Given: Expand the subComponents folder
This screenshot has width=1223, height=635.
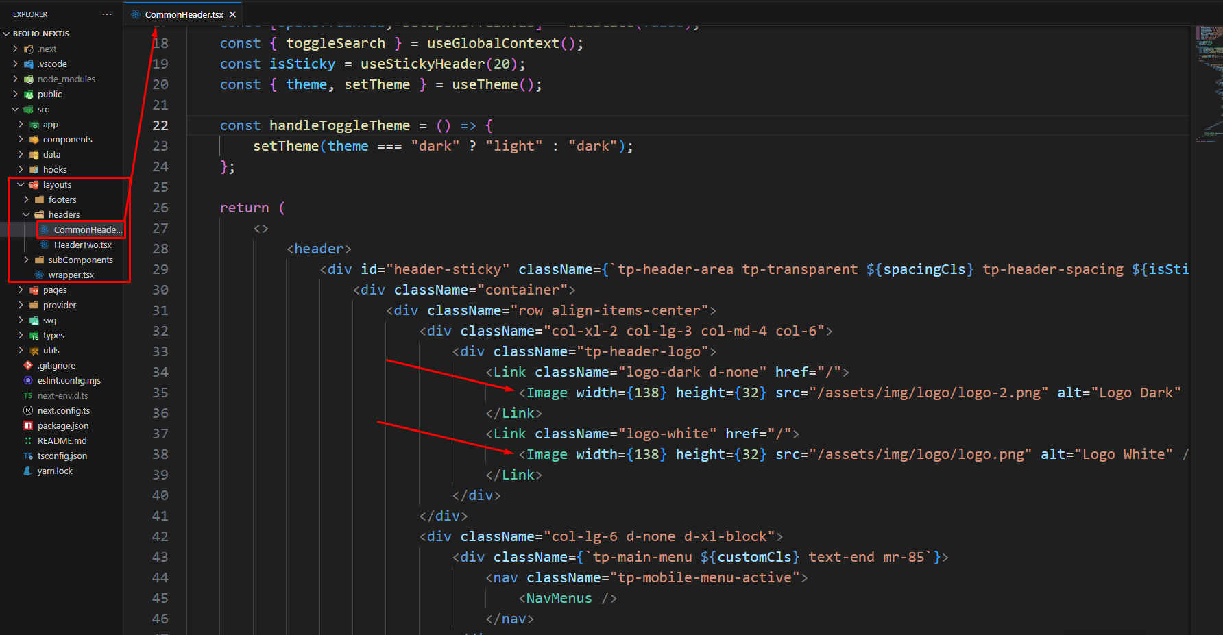Looking at the screenshot, I should (x=26, y=260).
